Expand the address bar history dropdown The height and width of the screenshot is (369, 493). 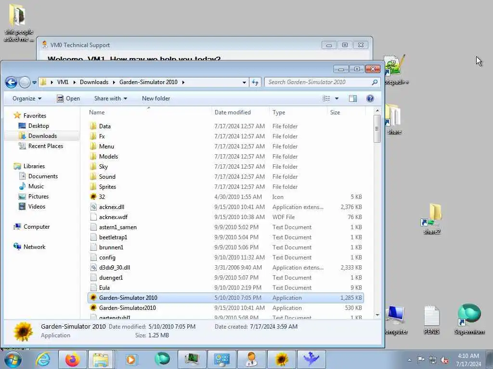[x=244, y=83]
